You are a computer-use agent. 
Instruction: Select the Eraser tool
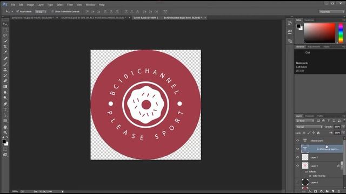click(x=5, y=81)
